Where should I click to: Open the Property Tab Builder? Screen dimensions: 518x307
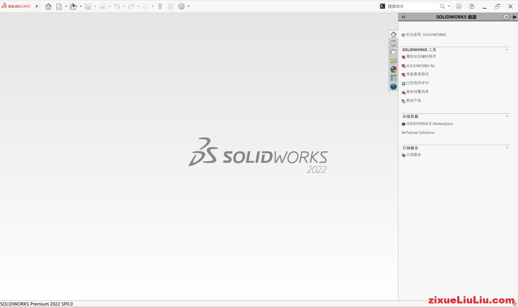pyautogui.click(x=421, y=56)
